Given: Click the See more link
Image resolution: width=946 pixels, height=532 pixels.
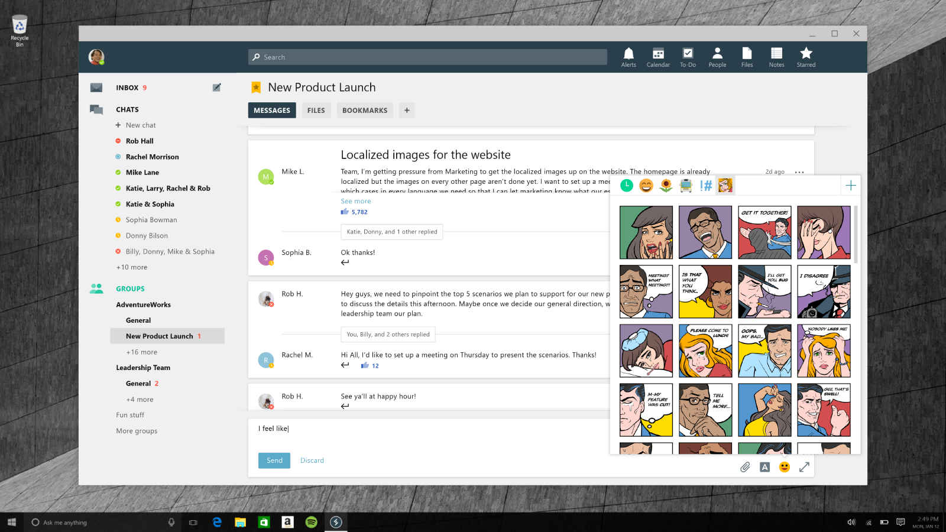Looking at the screenshot, I should (356, 202).
